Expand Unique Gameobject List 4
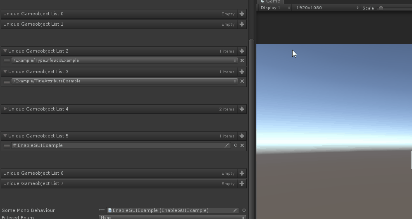 (5, 109)
